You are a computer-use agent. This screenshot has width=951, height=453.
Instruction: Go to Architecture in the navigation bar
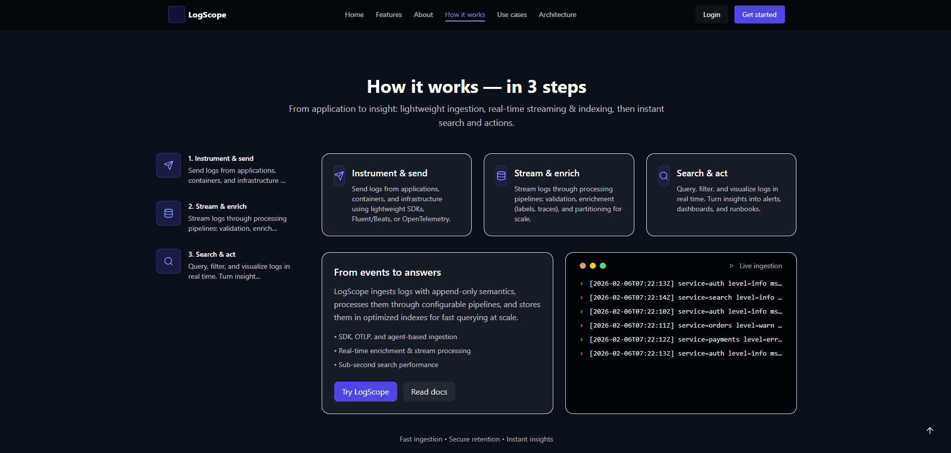557,14
